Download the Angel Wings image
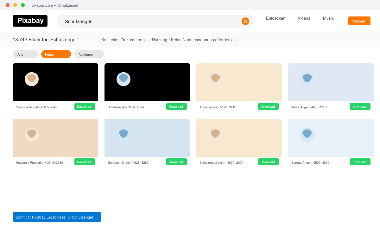The width and height of the screenshot is (380, 228). [x=268, y=106]
